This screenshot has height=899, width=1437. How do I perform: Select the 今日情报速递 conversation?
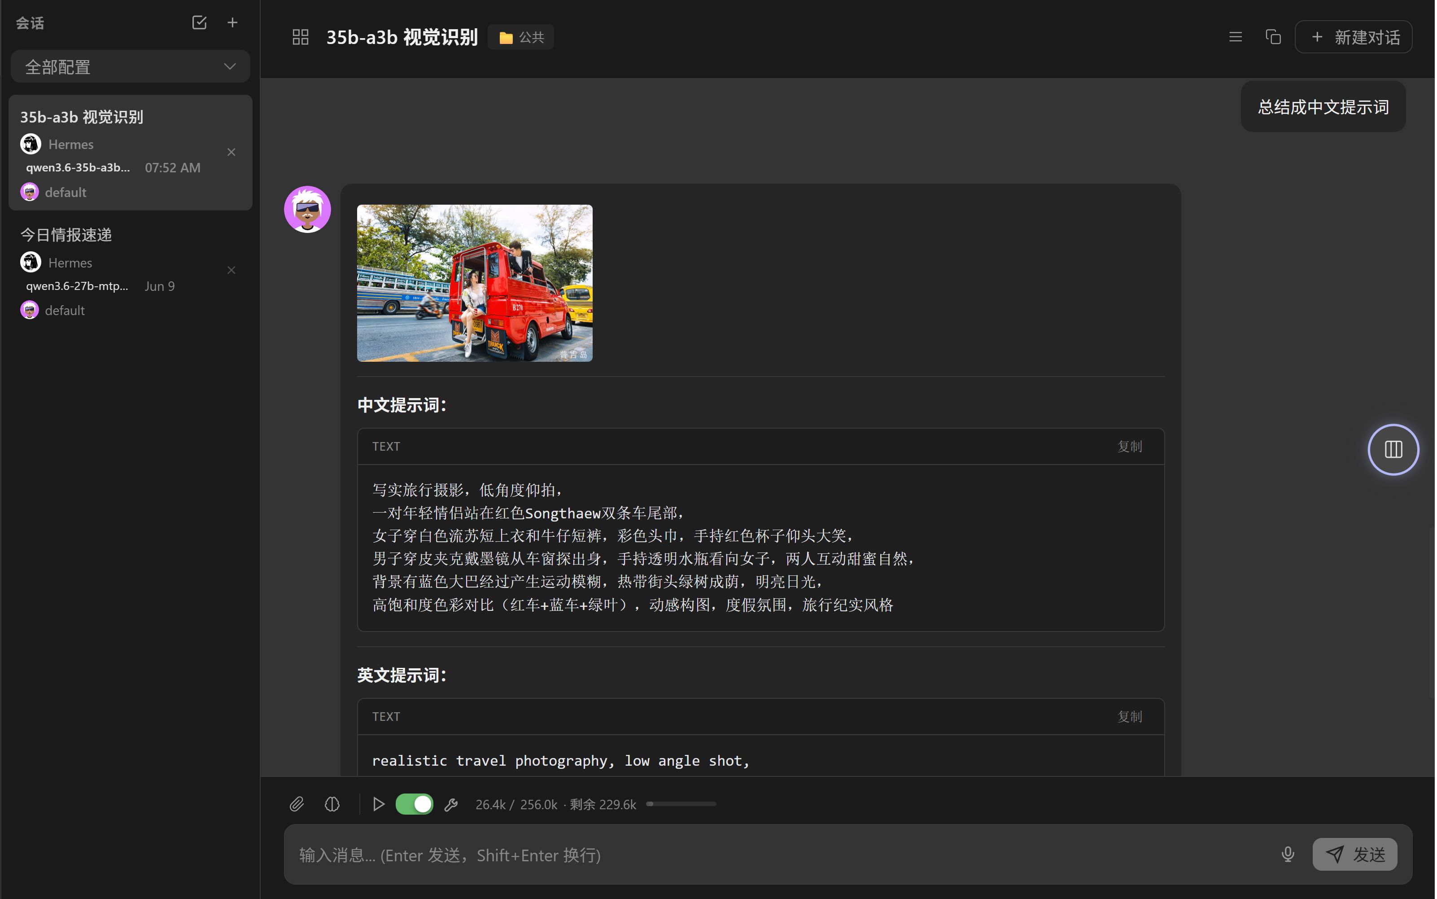click(130, 271)
